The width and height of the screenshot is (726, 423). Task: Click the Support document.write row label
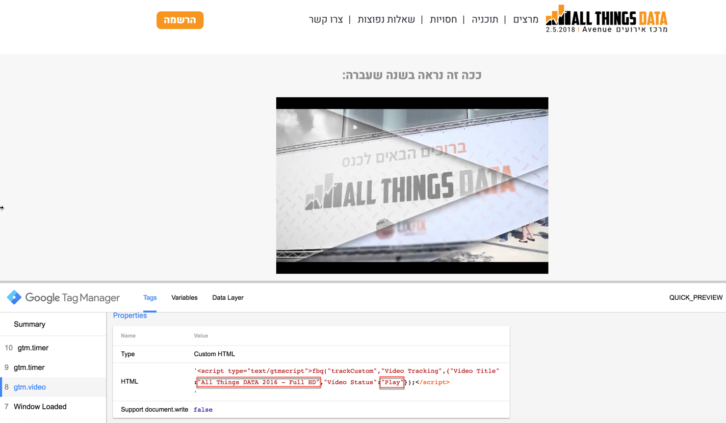pyautogui.click(x=155, y=410)
